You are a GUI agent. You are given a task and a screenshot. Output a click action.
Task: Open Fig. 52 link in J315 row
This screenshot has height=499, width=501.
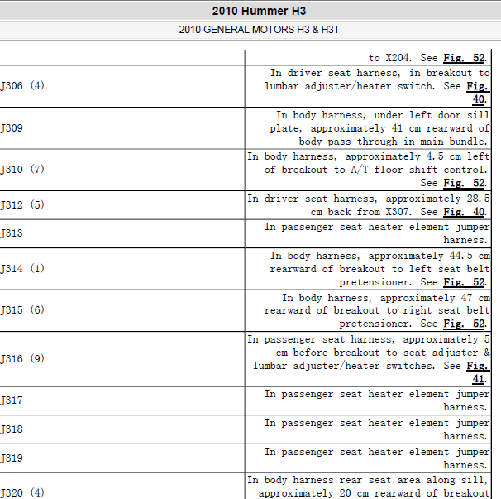(465, 324)
